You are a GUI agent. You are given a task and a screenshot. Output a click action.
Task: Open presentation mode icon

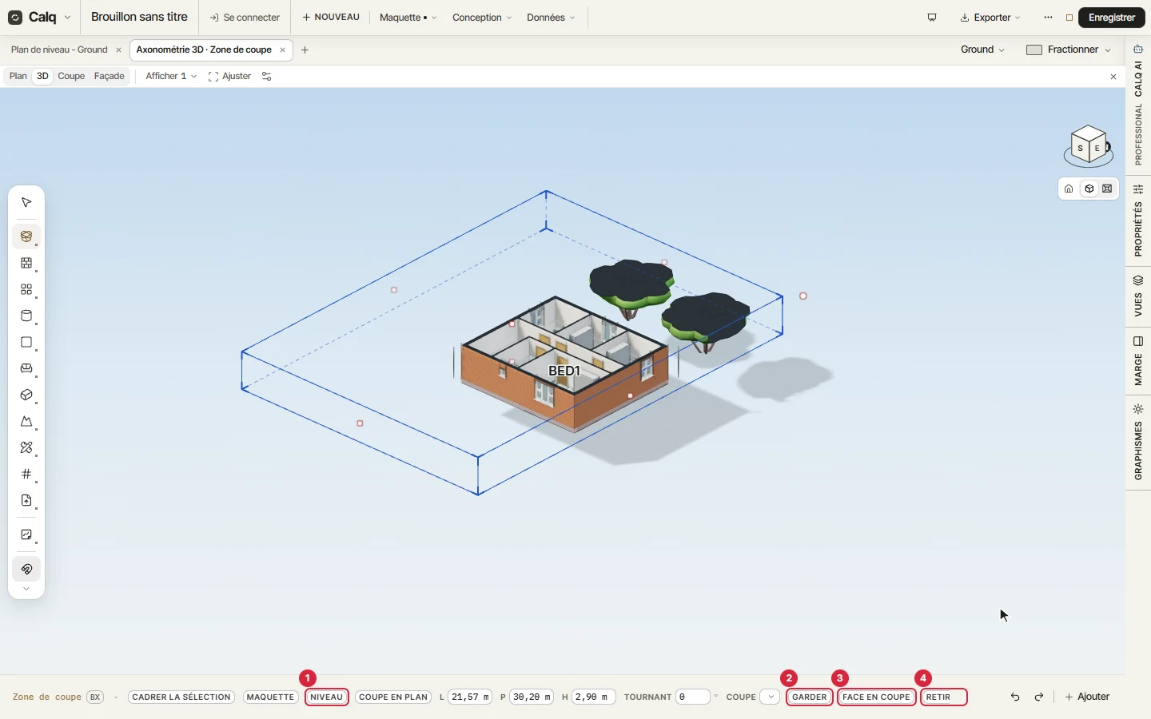click(x=932, y=18)
